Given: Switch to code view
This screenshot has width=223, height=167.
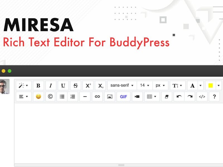Looking at the screenshot, I should tap(202, 97).
